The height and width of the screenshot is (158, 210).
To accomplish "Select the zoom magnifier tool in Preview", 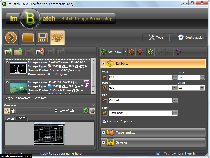I will (7, 111).
